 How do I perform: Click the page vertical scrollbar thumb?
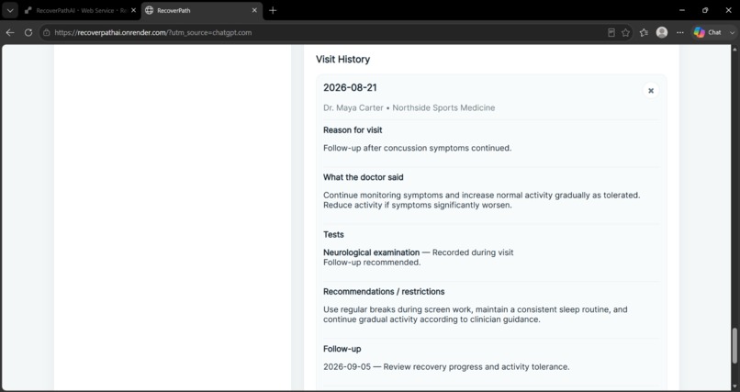(x=734, y=345)
